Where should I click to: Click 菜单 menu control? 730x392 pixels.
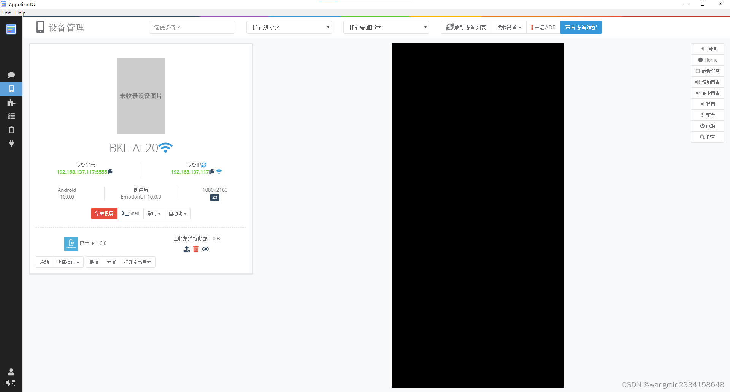click(x=708, y=115)
